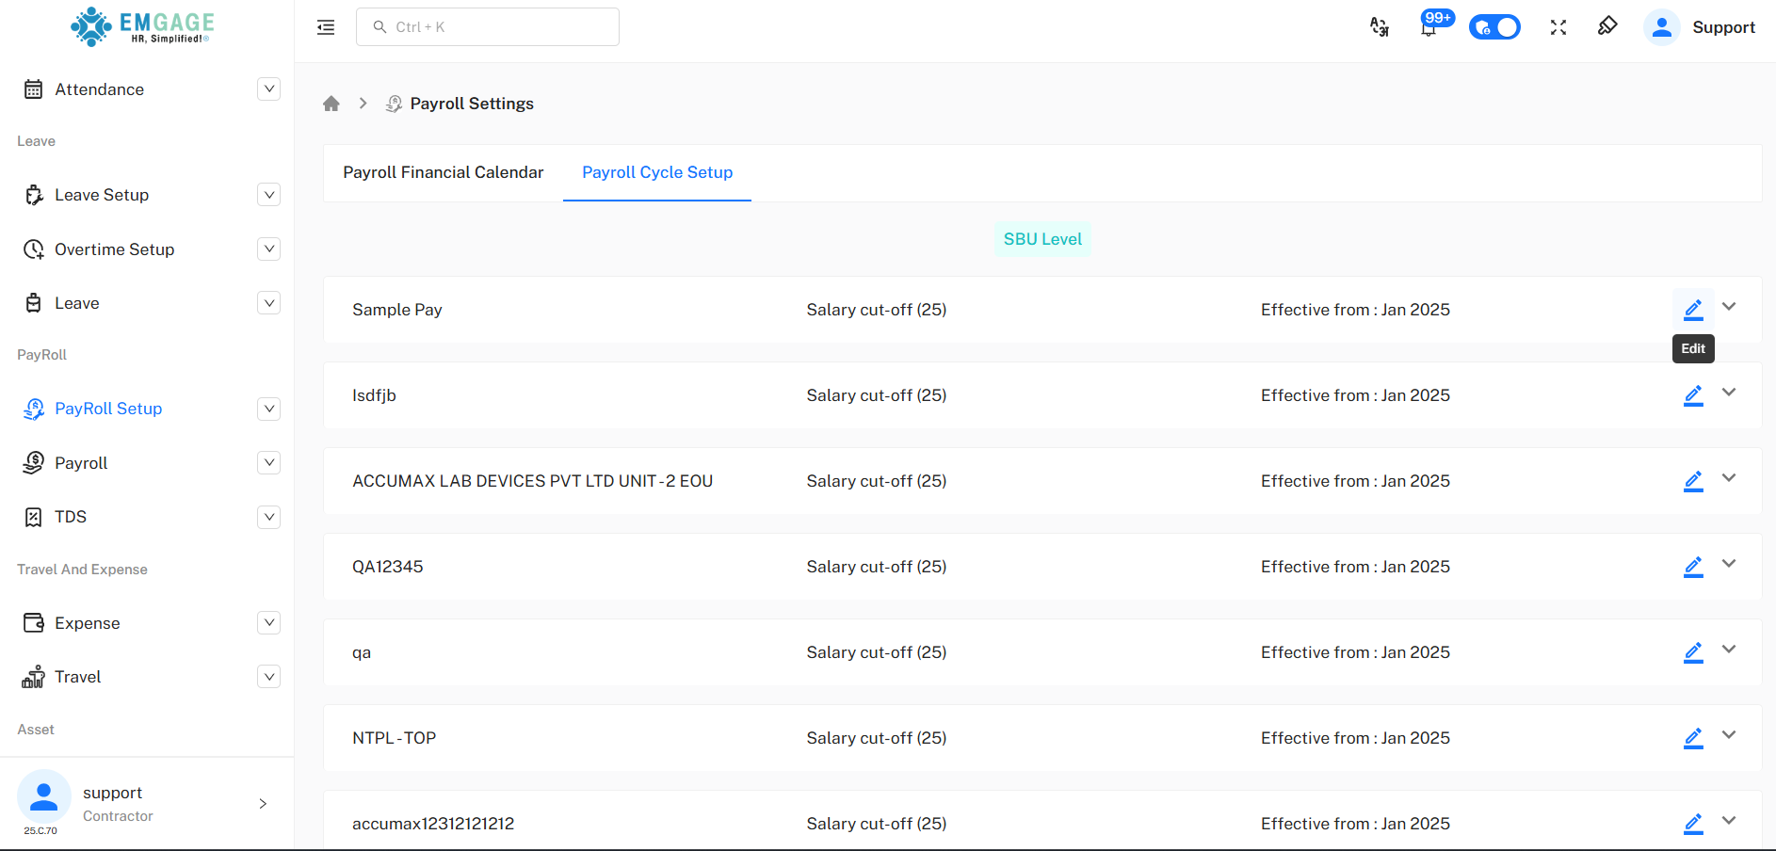The width and height of the screenshot is (1776, 851).
Task: Collapse the sidebar menu icon
Action: click(x=326, y=27)
